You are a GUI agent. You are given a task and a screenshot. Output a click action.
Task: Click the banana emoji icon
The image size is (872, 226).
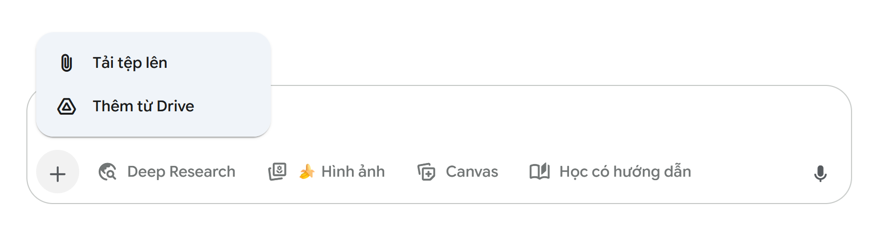coord(307,172)
